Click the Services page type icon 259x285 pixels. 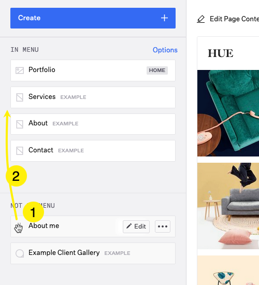20,97
